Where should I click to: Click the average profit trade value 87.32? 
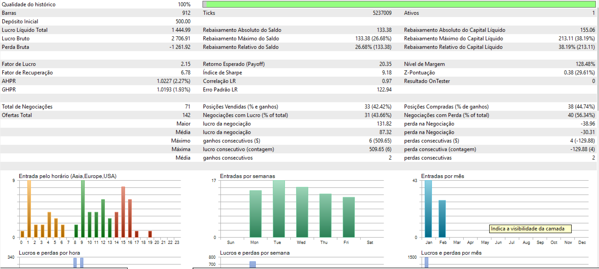386,132
